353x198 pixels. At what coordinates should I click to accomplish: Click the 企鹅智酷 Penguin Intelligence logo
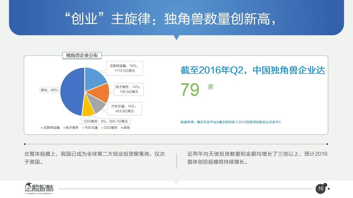click(x=39, y=188)
